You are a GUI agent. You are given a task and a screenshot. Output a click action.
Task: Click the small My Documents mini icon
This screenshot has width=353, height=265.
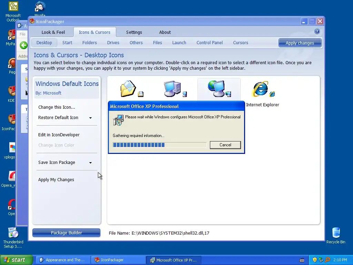tap(141, 94)
